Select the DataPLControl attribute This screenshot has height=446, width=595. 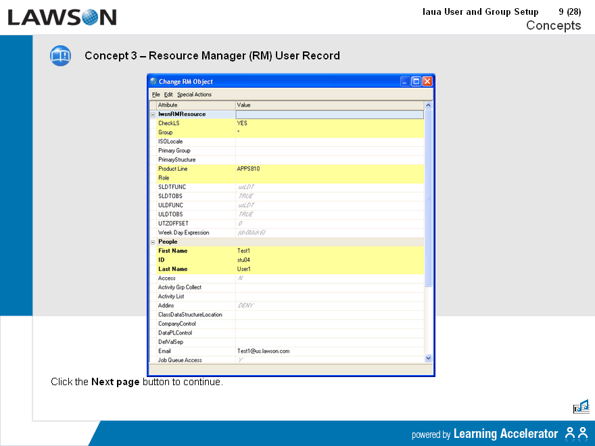click(x=175, y=332)
